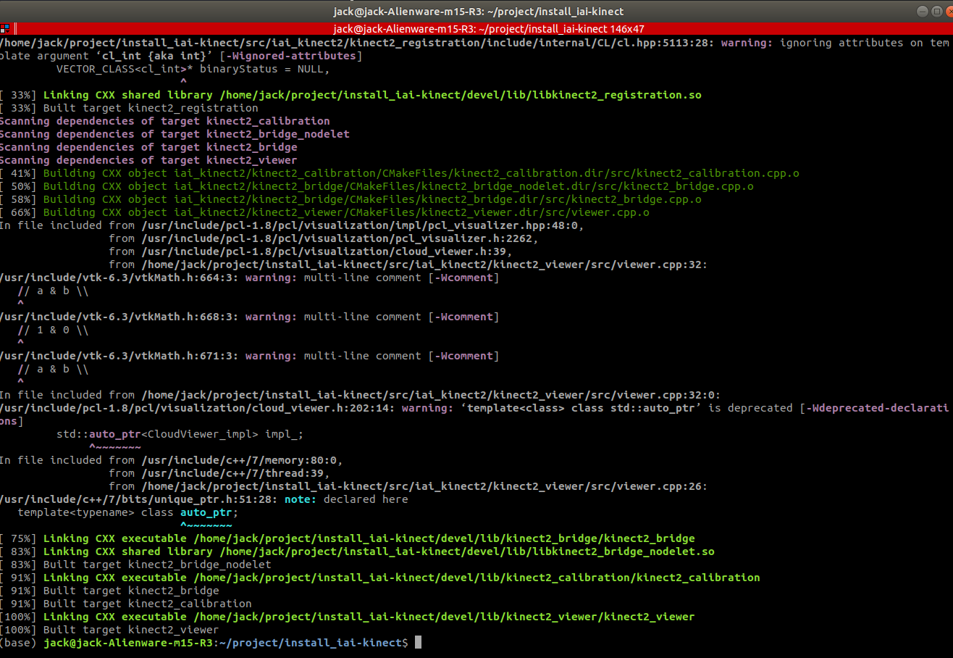This screenshot has height=658, width=953.
Task: Click the '[ 75%] Linking CXX executable' kinect2_bridge line
Action: point(348,538)
